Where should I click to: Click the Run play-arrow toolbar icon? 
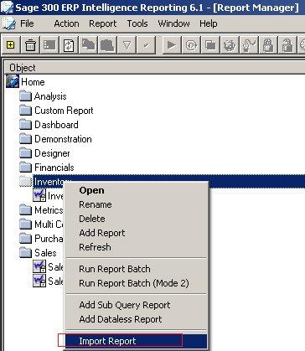[x=171, y=45]
